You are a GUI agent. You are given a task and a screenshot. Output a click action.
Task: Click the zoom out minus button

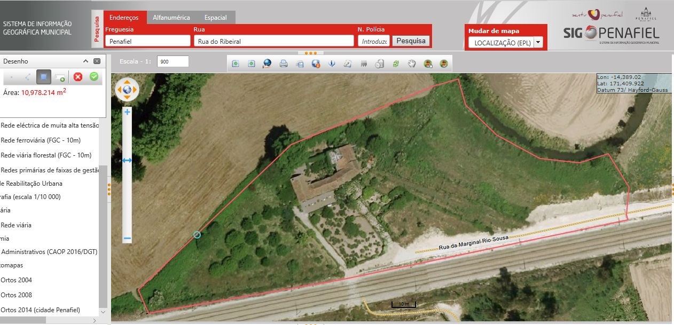[x=127, y=238]
